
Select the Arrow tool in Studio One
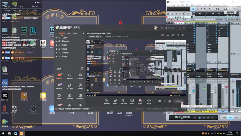point(193,9)
